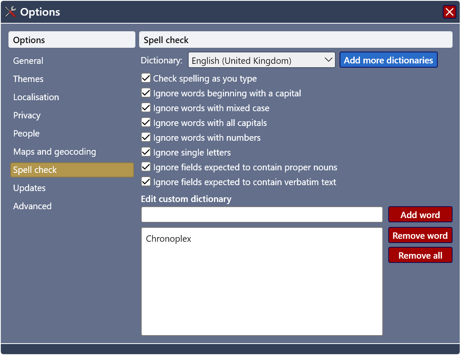Focus the custom dictionary word input field
This screenshot has width=461, height=355.
click(262, 215)
